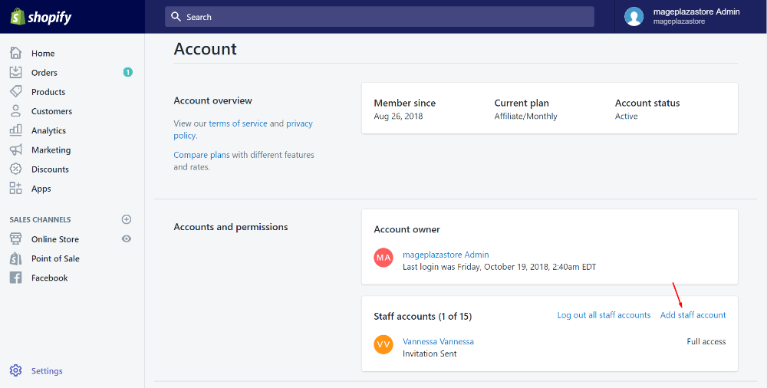Click the Customers person icon

pyautogui.click(x=15, y=111)
